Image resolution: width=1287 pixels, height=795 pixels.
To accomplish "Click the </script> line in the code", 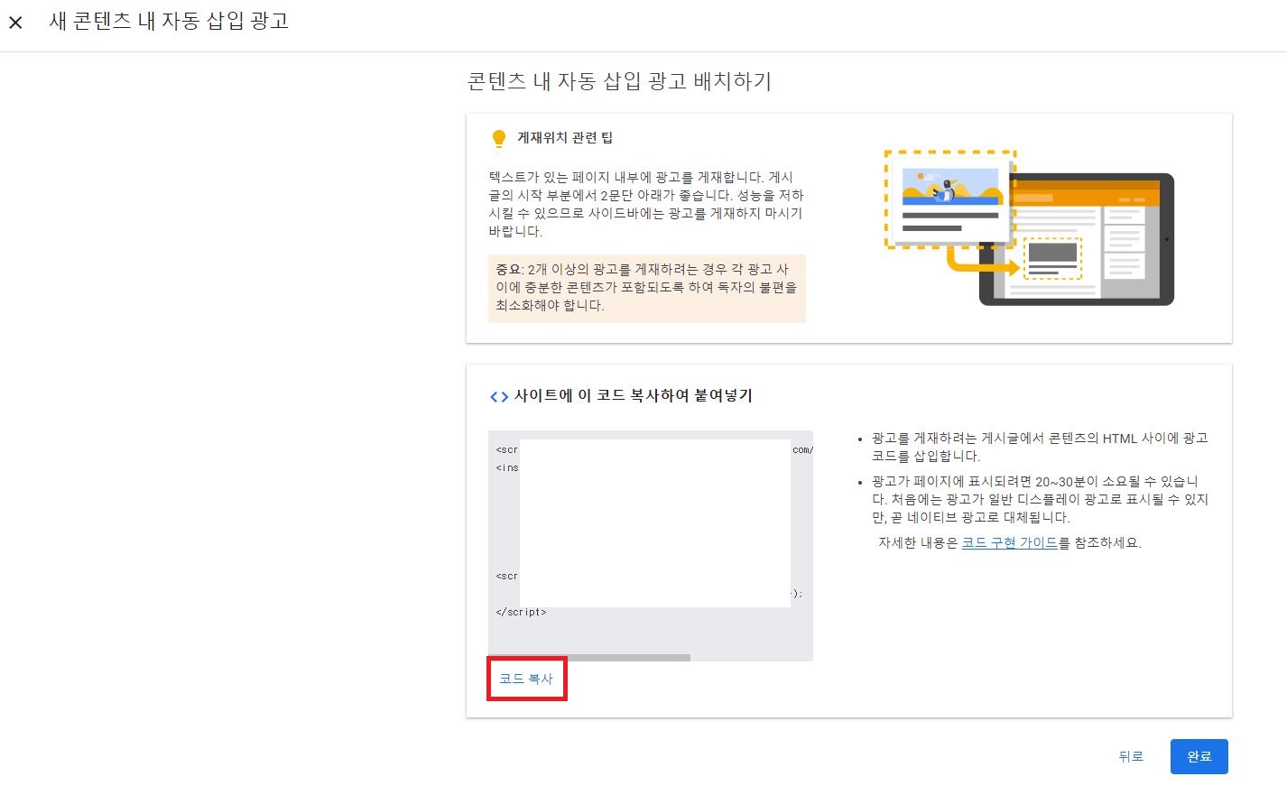I will 521,612.
